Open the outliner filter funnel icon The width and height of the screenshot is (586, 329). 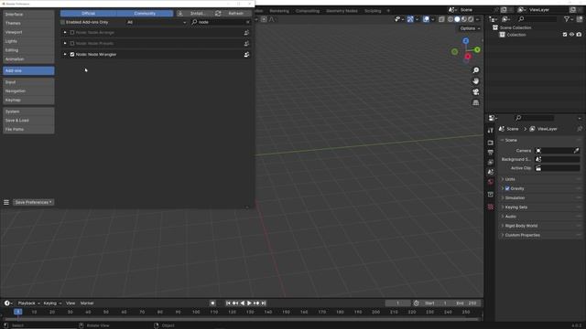point(567,19)
